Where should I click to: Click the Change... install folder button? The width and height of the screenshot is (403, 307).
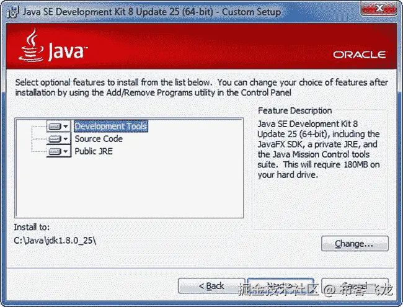[355, 244]
